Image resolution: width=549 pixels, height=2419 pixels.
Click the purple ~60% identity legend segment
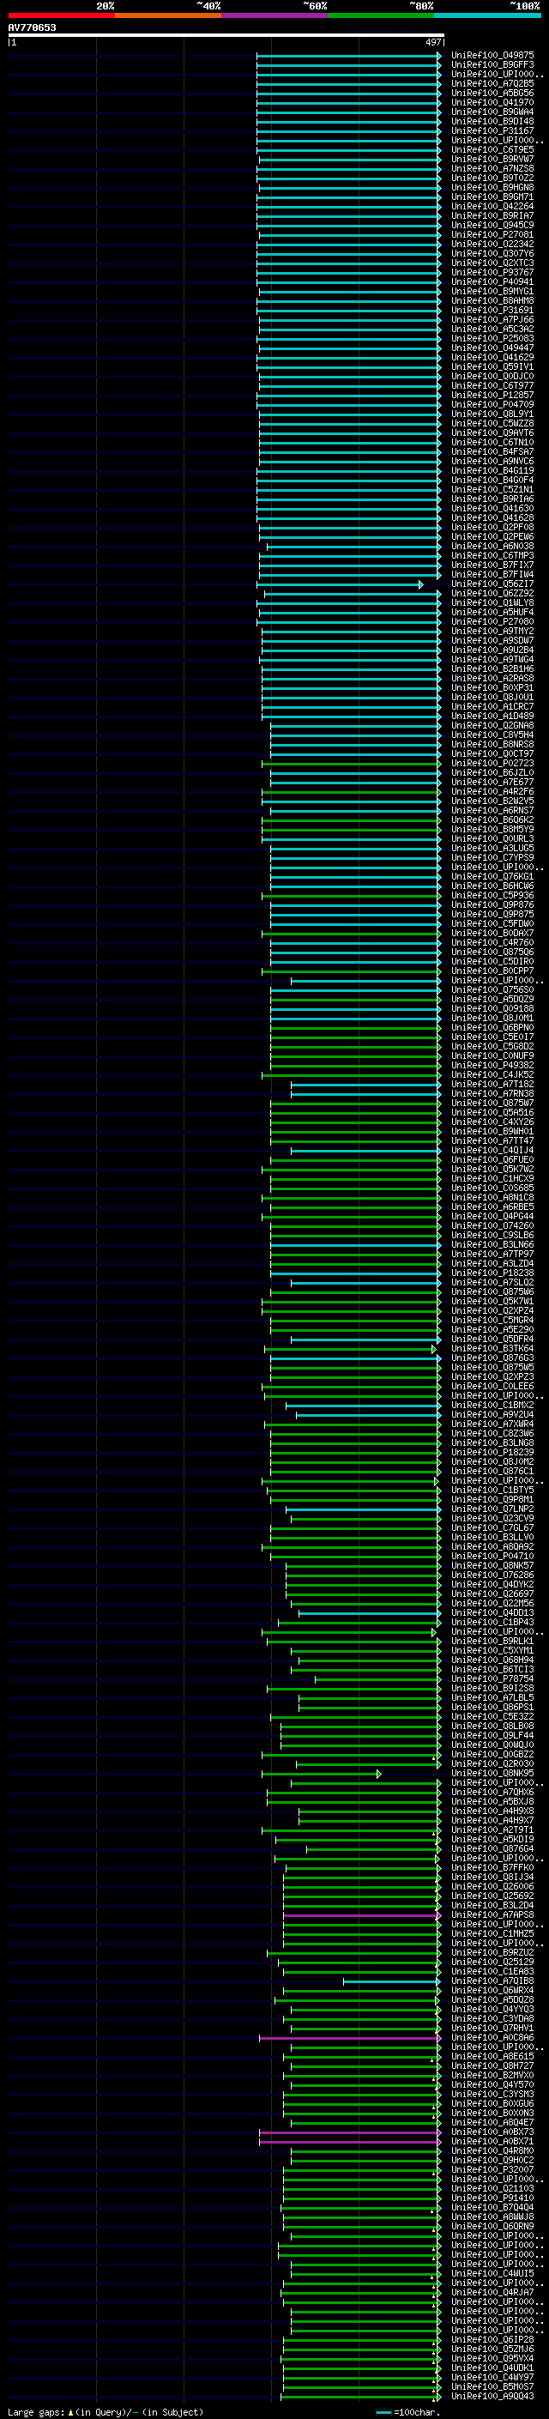pos(275,15)
